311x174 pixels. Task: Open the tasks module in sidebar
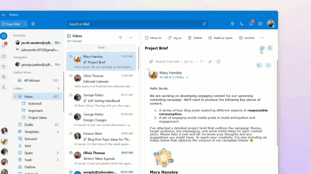coord(4,67)
